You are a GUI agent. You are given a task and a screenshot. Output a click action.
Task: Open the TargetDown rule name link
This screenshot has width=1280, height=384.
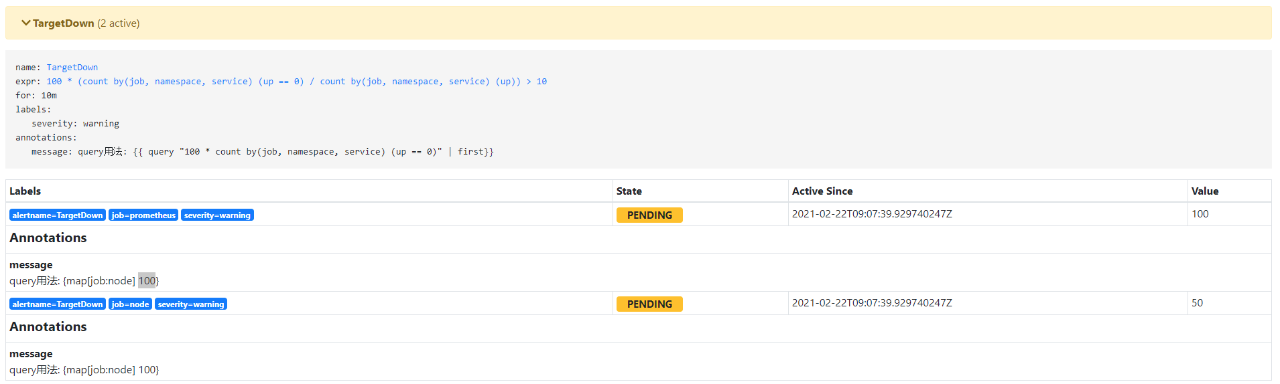(72, 68)
